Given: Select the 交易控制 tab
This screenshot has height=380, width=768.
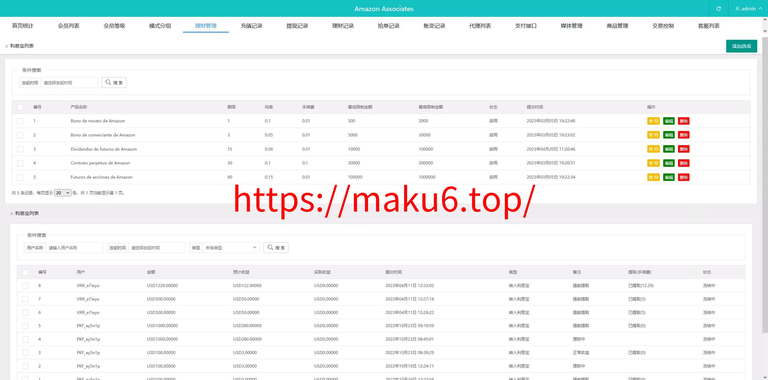Looking at the screenshot, I should pos(663,26).
